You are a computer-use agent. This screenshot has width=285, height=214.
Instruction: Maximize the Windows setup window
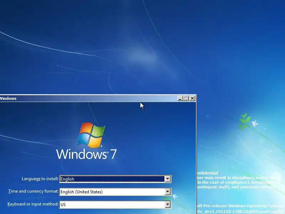pyautogui.click(x=186, y=98)
